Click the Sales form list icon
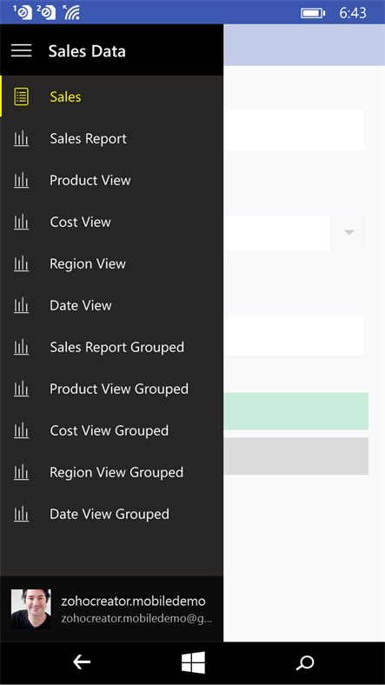Viewport: 385px width, 685px height. pyautogui.click(x=21, y=96)
